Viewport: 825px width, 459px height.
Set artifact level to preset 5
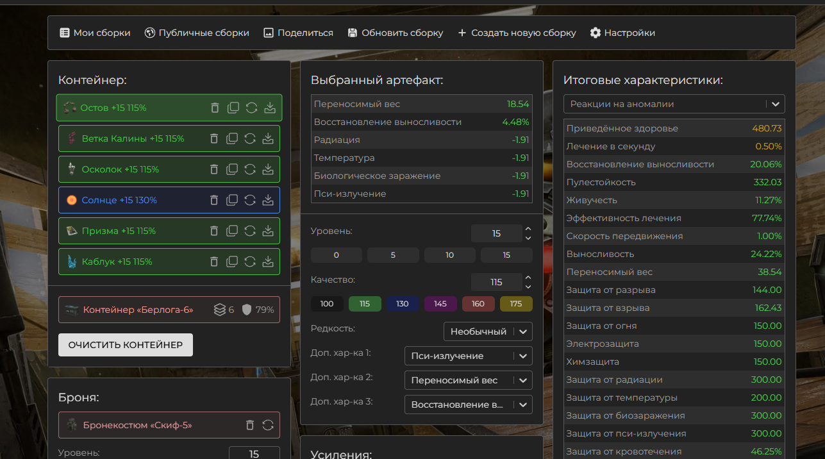click(393, 255)
